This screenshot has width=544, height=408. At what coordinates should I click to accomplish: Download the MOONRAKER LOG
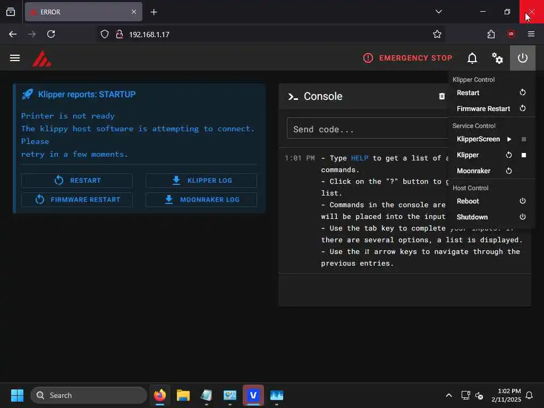coord(201,200)
